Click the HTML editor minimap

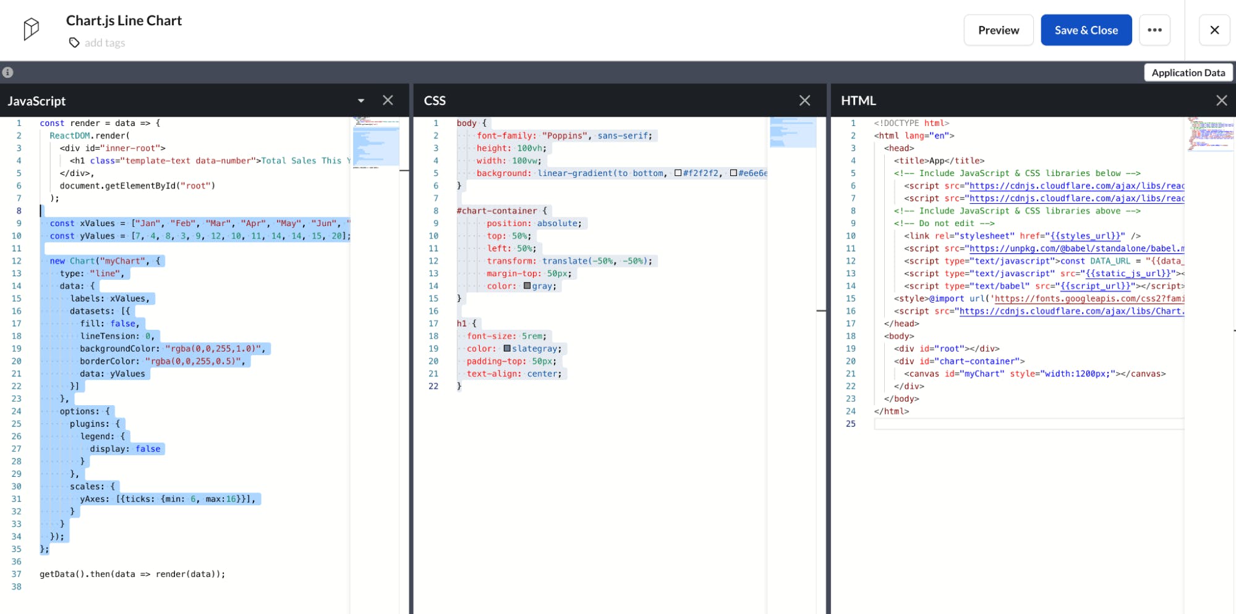tap(1210, 133)
